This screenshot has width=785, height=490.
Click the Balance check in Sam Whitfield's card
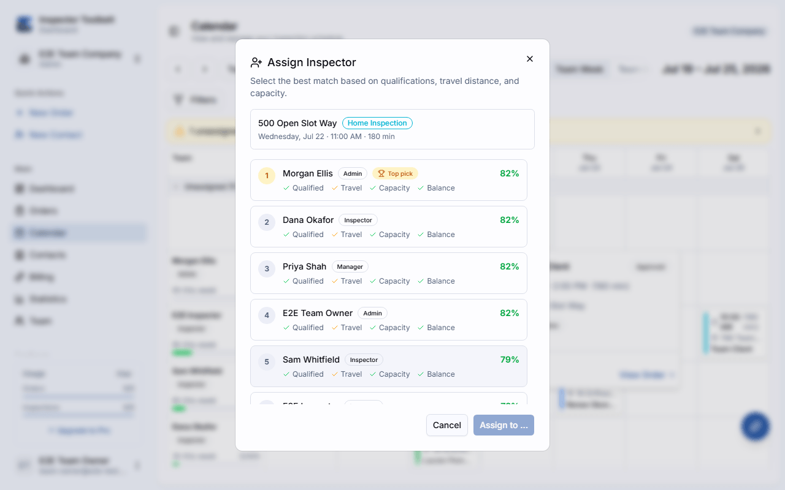point(437,374)
